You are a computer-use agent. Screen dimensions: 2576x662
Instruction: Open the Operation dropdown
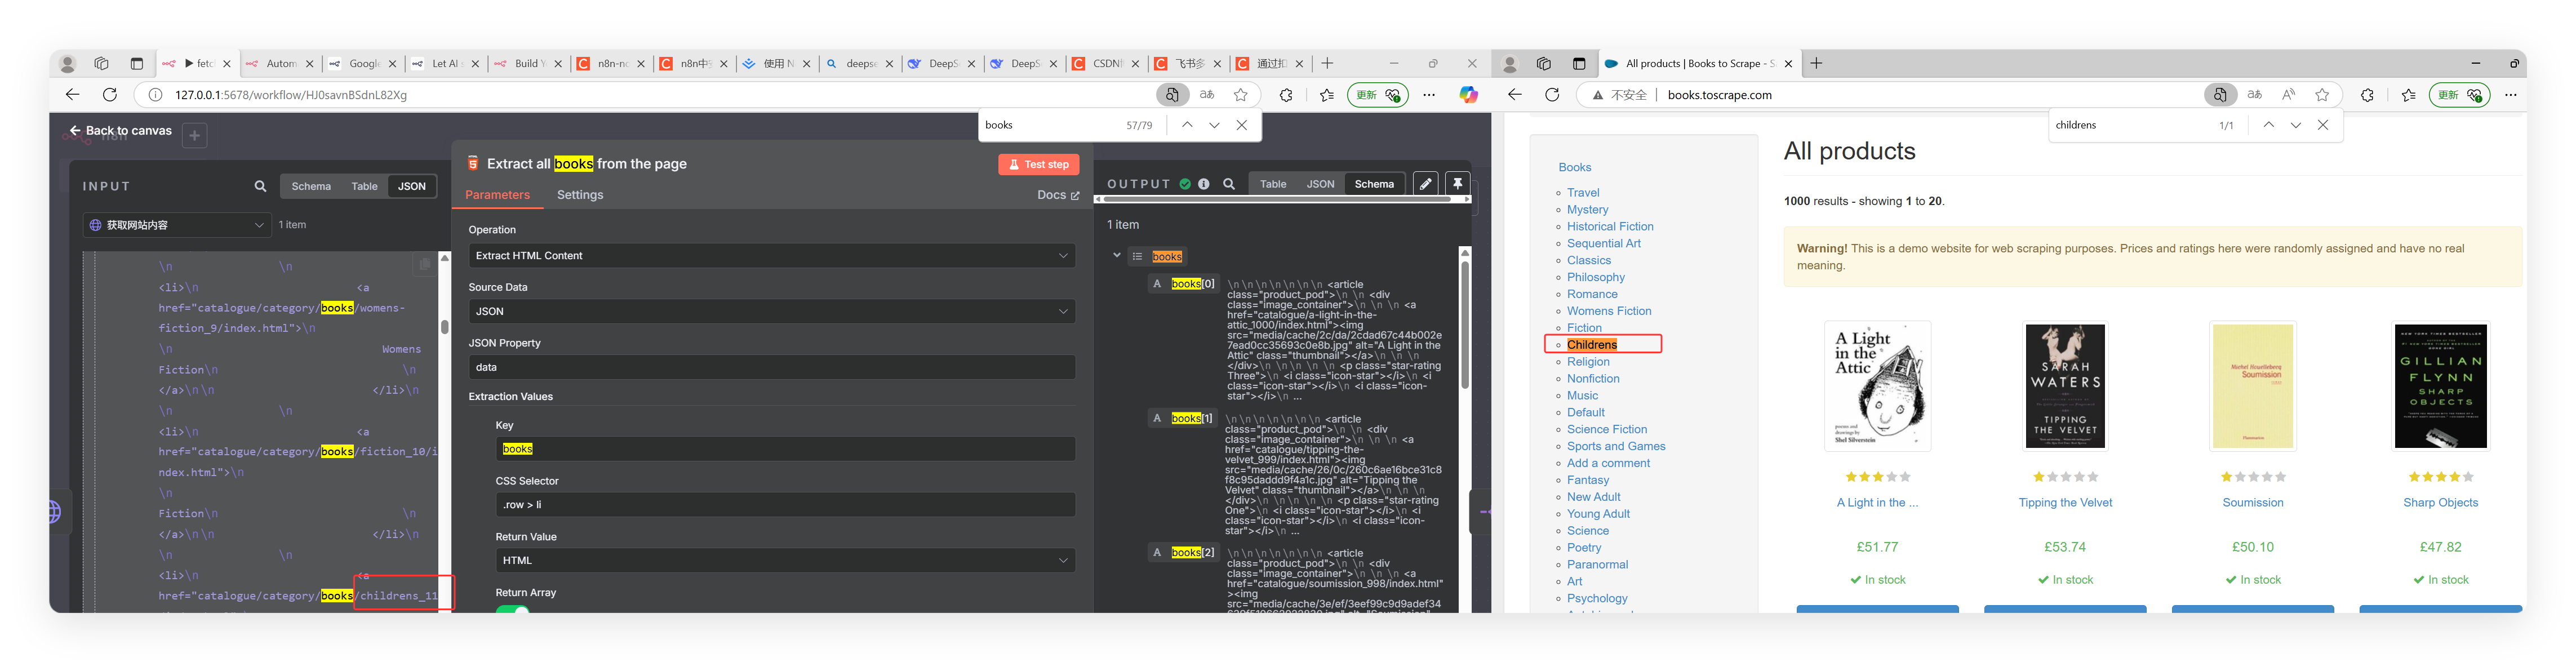pyautogui.click(x=771, y=256)
